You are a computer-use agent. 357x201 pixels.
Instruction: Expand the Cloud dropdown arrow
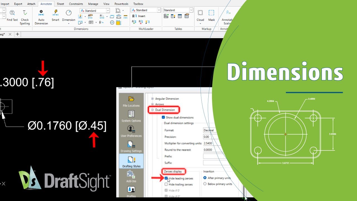click(200, 24)
